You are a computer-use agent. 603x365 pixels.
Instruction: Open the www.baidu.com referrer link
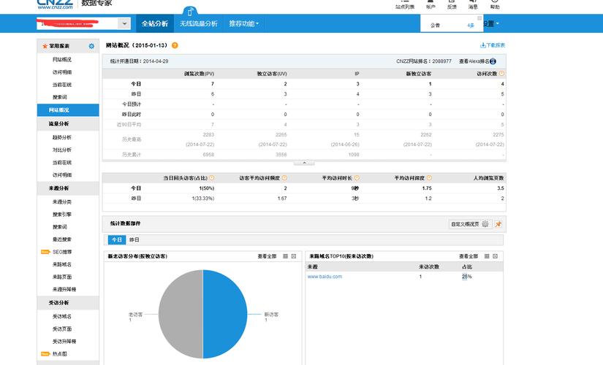(325, 277)
